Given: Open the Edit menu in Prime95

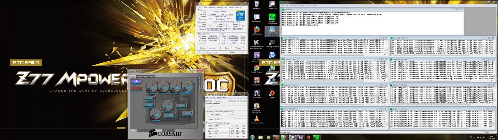Looking at the screenshot, I should 287,6.
